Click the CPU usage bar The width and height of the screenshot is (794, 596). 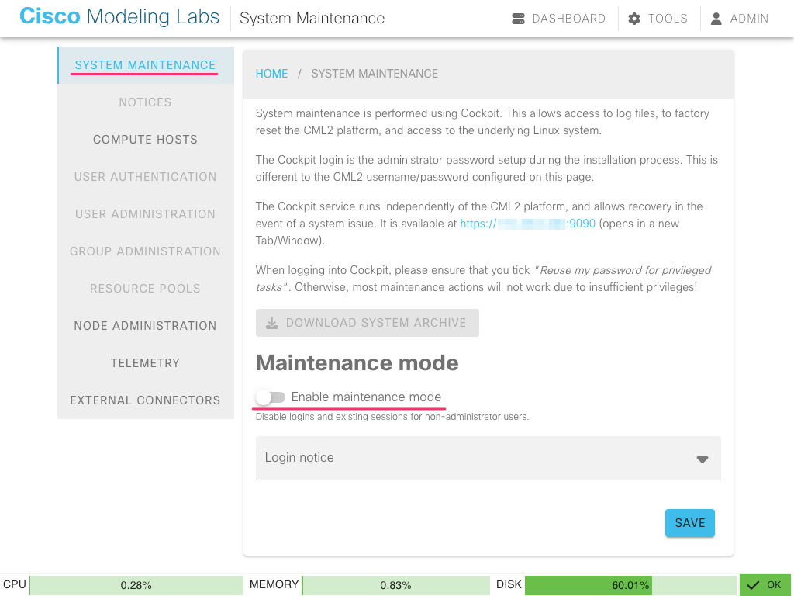(136, 585)
